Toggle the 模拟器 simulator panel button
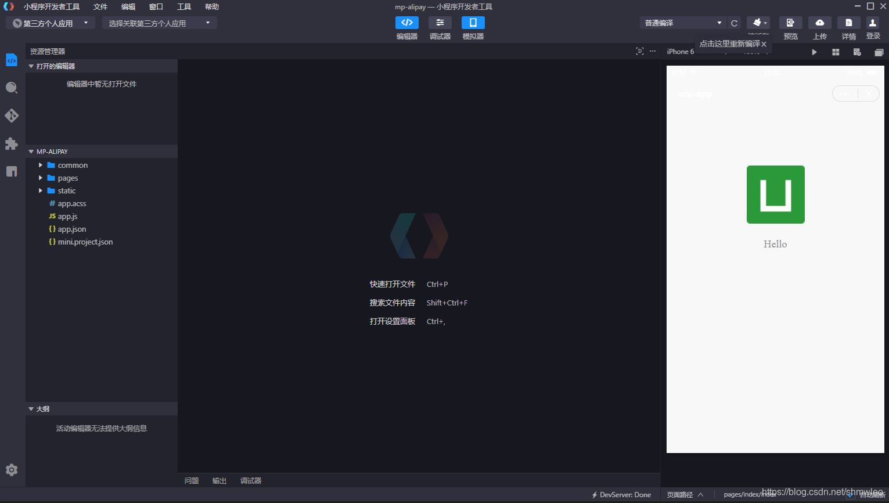This screenshot has height=503, width=889. pos(473,23)
